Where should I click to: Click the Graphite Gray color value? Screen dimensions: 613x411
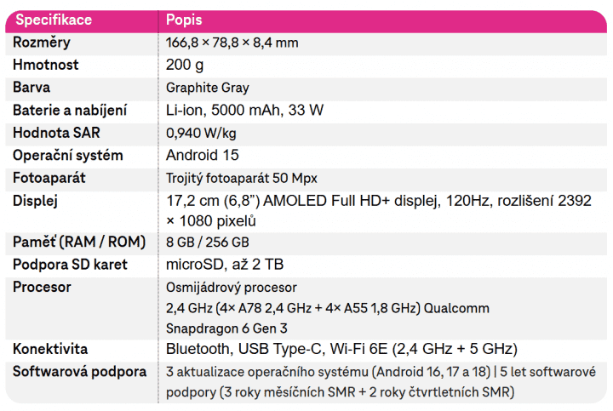coord(209,88)
